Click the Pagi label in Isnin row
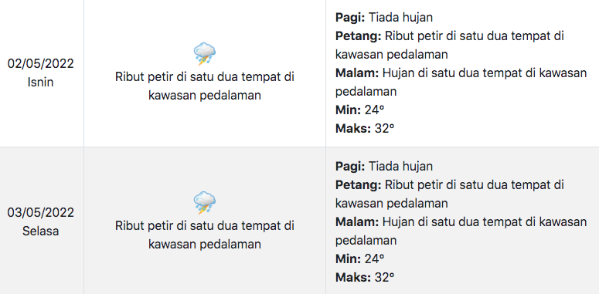 [x=350, y=18]
